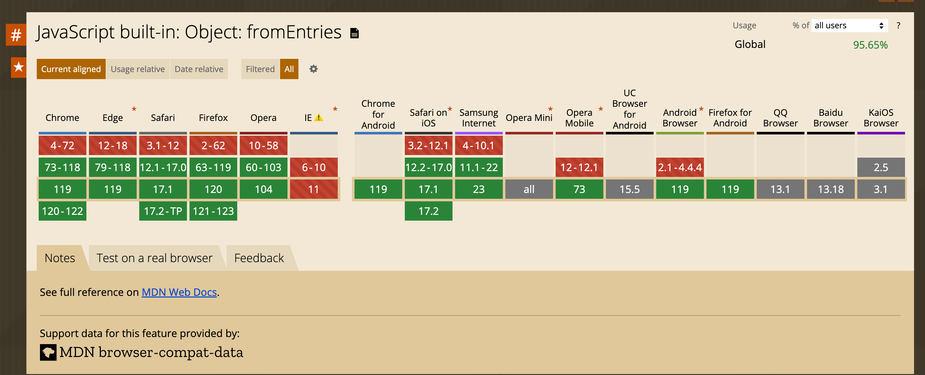Switch to Date relative view
The height and width of the screenshot is (375, 925).
(x=199, y=69)
